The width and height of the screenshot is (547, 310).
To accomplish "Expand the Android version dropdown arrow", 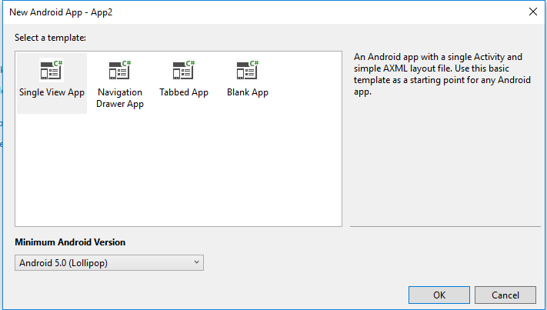I will [x=197, y=263].
